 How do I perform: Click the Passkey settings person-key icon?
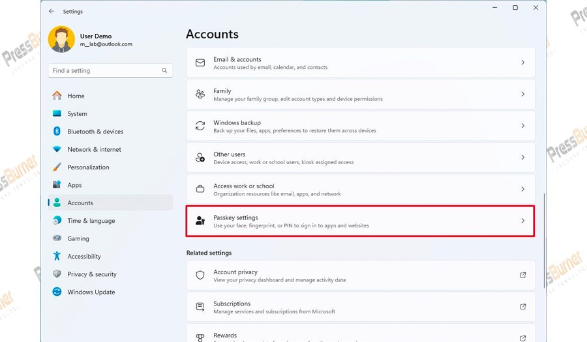[x=200, y=221]
